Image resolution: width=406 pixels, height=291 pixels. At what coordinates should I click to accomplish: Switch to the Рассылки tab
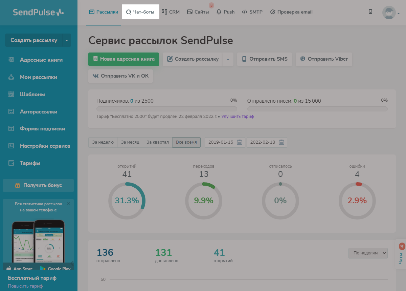click(104, 12)
